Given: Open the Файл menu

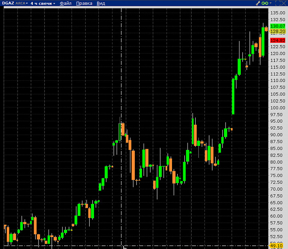Looking at the screenshot, I should tap(66, 3).
